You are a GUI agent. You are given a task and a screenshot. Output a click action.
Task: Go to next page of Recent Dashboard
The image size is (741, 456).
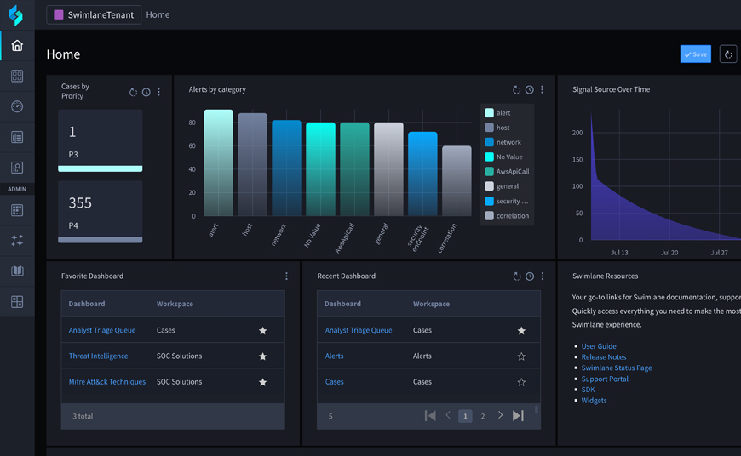[500, 415]
